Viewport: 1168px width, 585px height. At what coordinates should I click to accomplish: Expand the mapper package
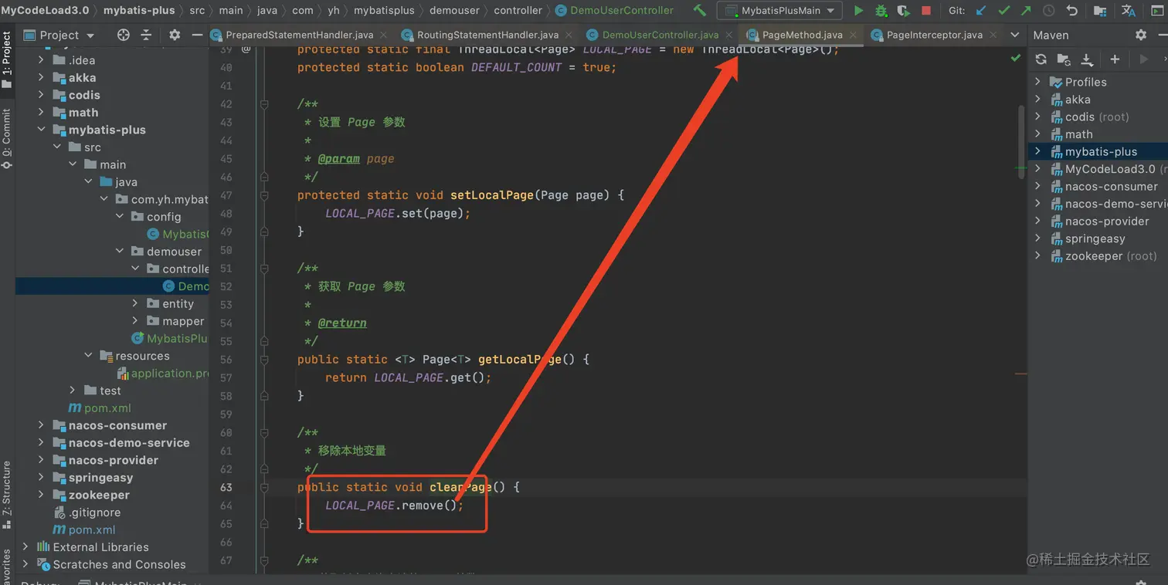coord(135,321)
